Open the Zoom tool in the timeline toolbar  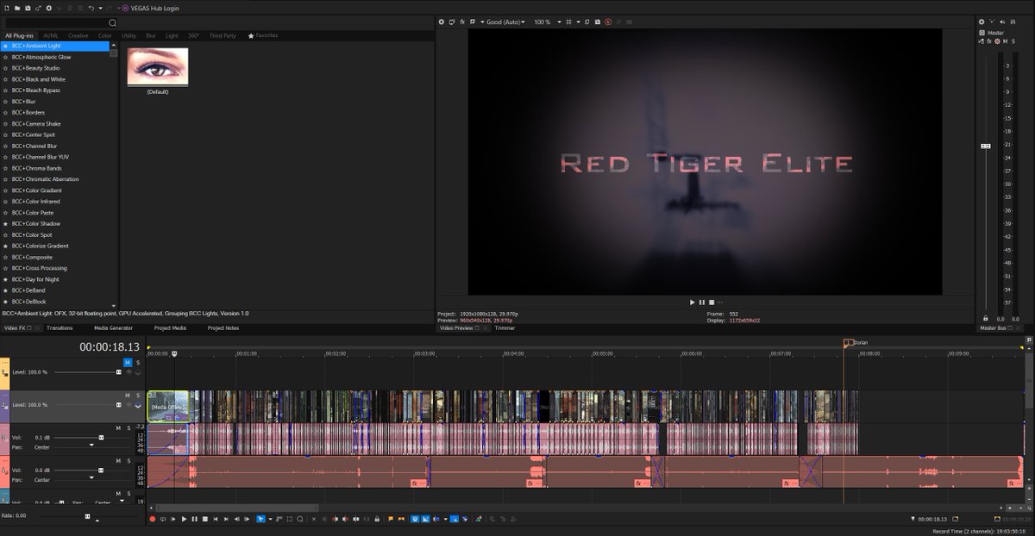click(x=300, y=519)
